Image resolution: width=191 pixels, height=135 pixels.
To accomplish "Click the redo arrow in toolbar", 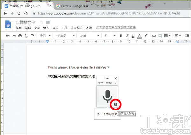I will [x=14, y=36].
